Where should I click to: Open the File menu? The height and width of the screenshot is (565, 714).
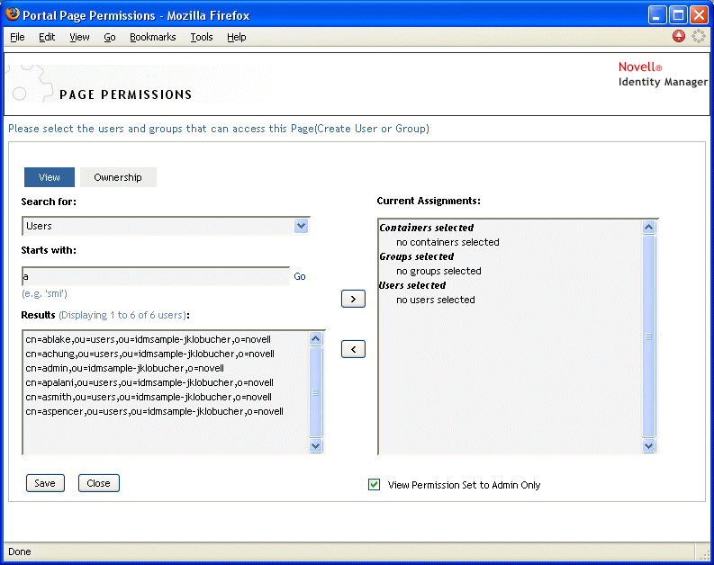pyautogui.click(x=17, y=37)
